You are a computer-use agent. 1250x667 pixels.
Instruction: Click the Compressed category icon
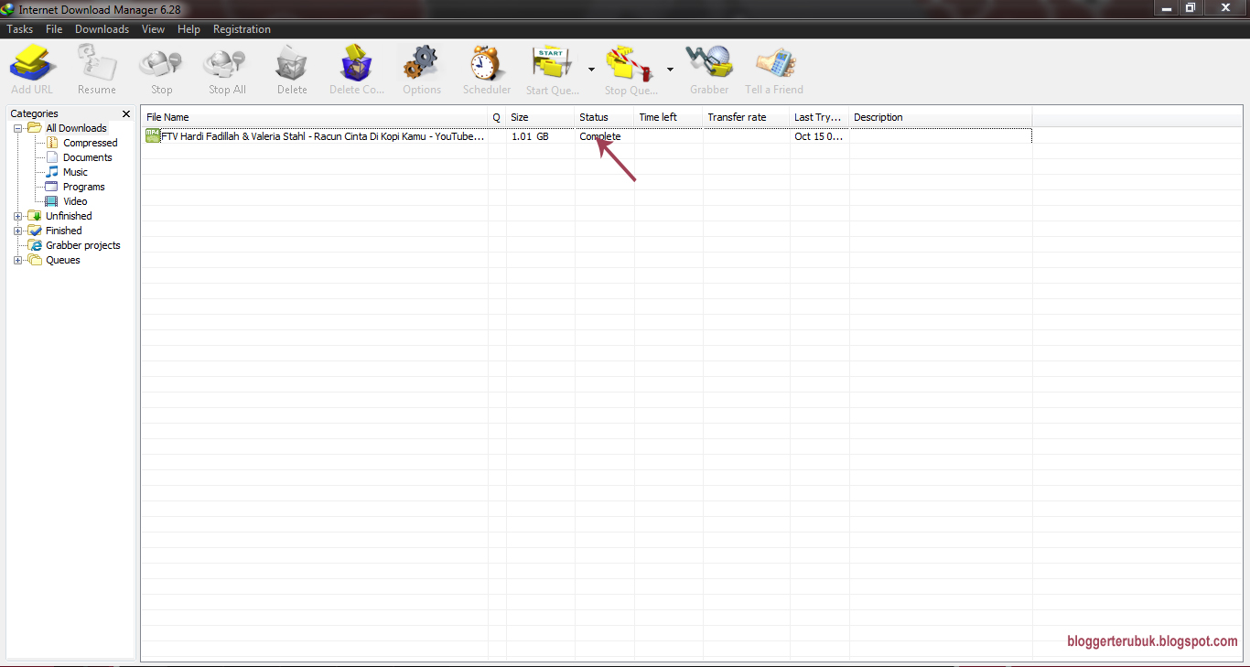coord(52,143)
